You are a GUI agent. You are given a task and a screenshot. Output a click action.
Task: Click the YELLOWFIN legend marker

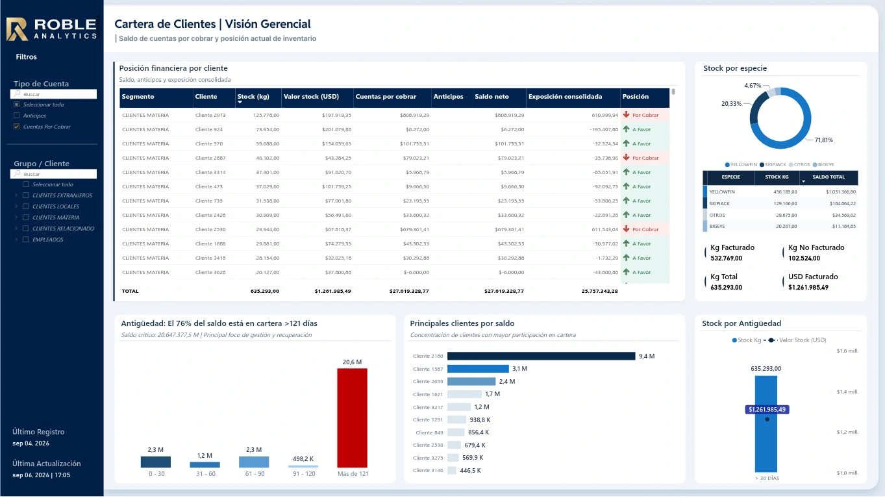coord(727,165)
